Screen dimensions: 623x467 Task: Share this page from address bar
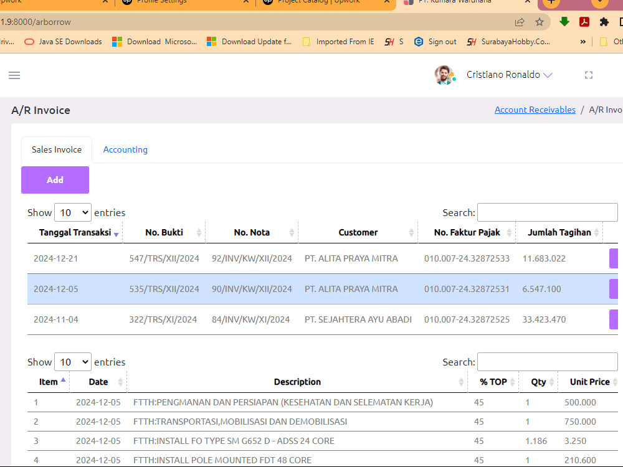coord(520,22)
